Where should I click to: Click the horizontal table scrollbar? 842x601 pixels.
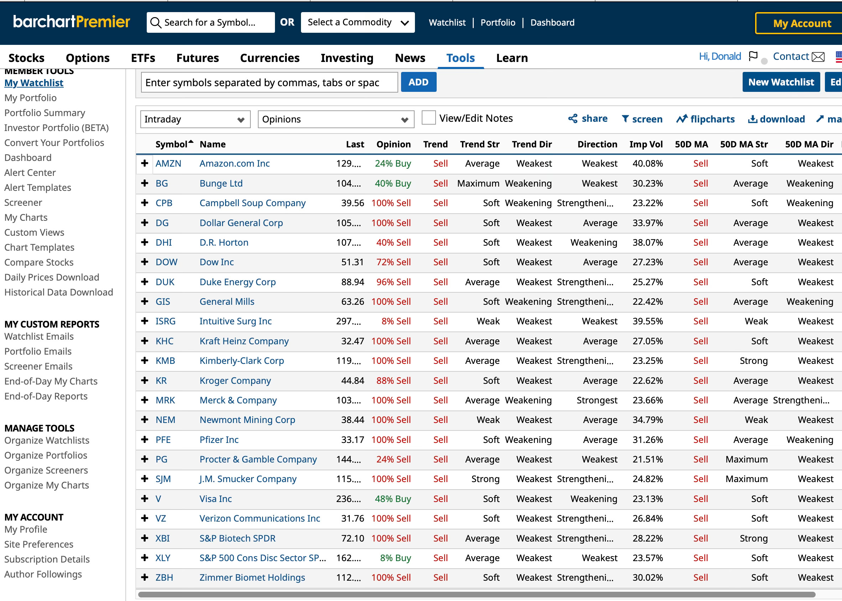point(477,594)
